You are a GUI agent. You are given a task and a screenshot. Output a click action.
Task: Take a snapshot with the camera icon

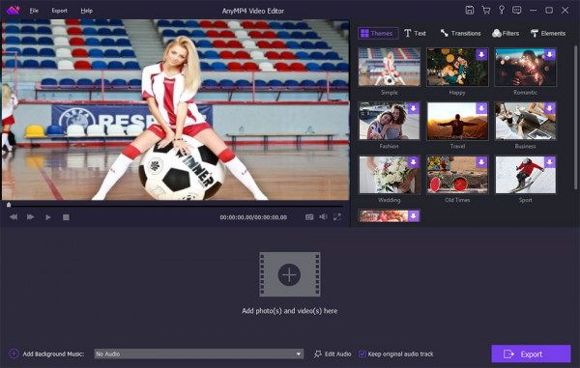point(309,217)
